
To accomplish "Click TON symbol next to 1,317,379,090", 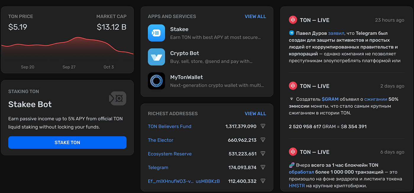I will tap(263, 126).
